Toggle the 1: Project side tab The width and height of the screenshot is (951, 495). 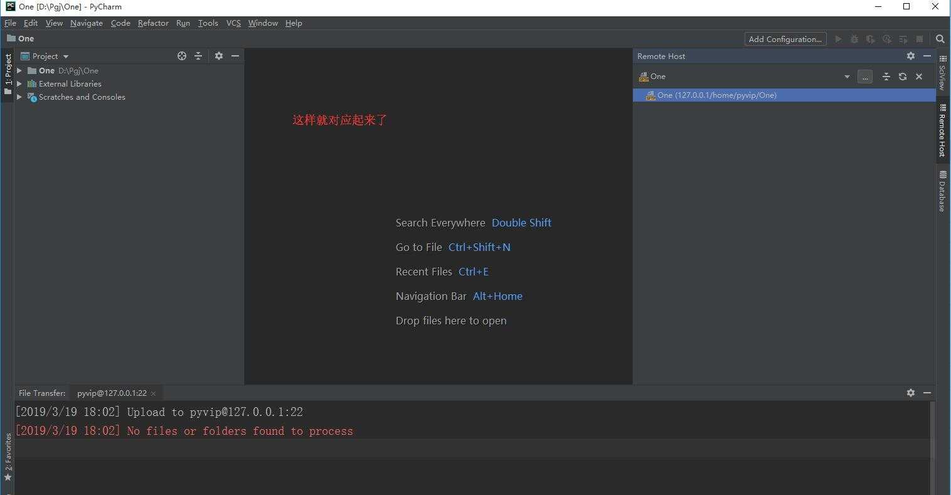pyautogui.click(x=8, y=74)
